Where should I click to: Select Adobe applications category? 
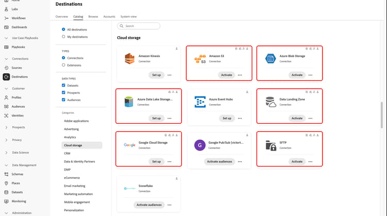76,121
